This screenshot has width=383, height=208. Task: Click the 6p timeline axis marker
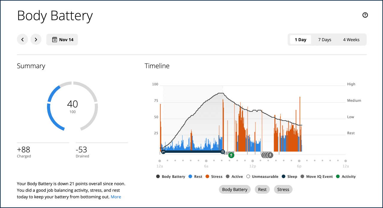(x=299, y=161)
